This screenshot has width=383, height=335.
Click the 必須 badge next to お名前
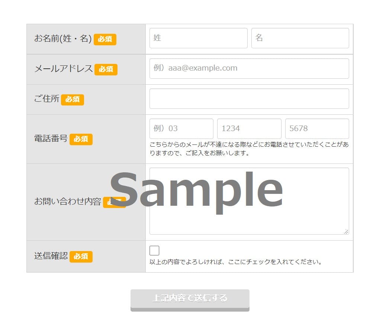tap(105, 39)
